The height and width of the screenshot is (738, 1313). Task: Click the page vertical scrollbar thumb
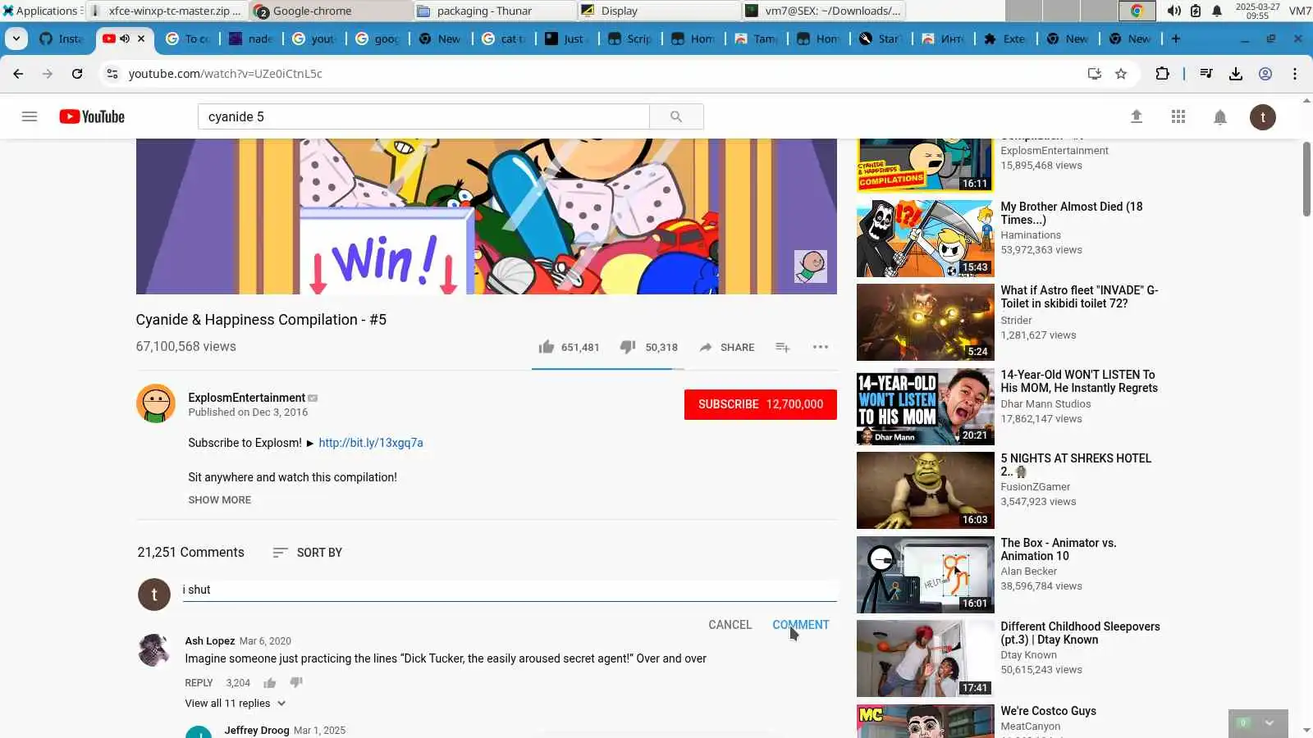(x=1306, y=179)
